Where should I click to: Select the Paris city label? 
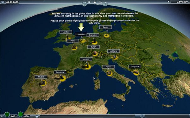pos(73,41)
